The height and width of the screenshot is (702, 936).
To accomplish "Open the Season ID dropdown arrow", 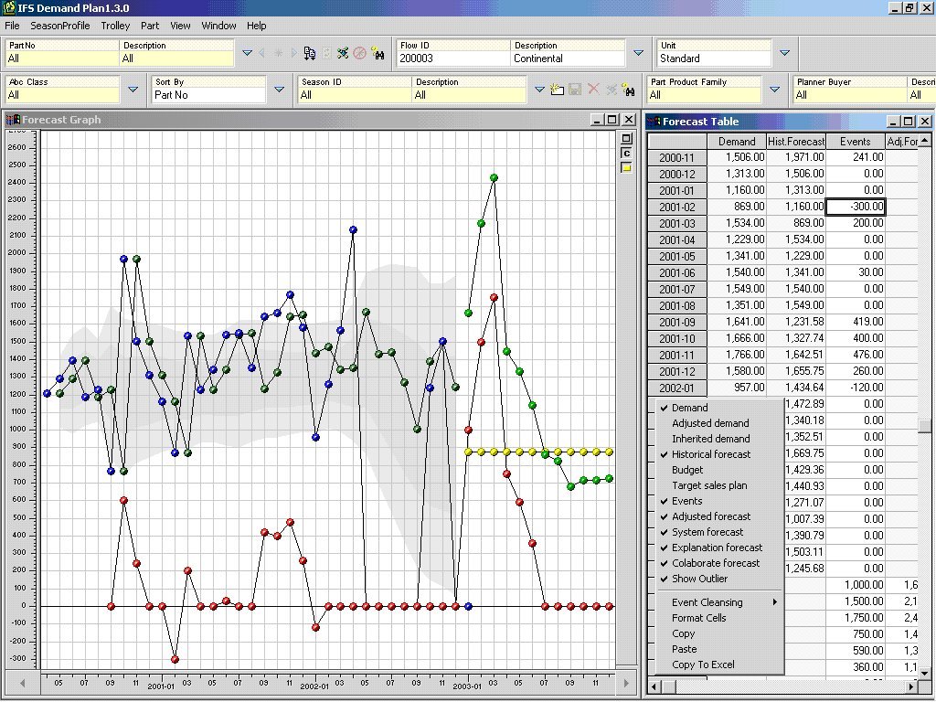I will point(539,90).
